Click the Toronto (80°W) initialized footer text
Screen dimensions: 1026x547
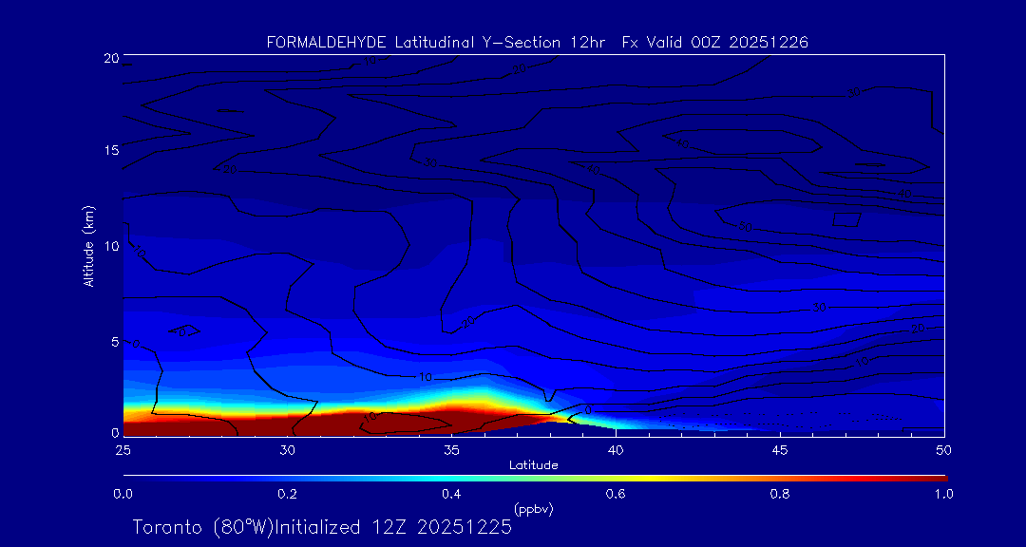click(322, 527)
